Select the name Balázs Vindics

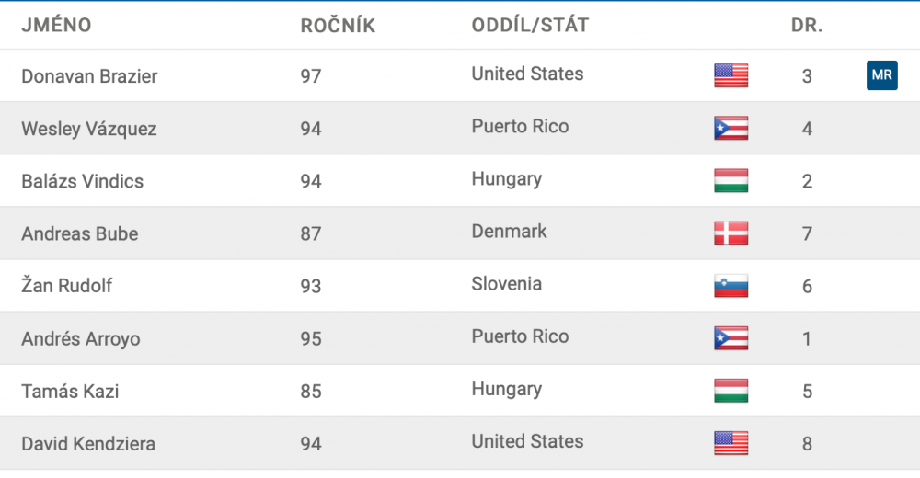click(82, 181)
